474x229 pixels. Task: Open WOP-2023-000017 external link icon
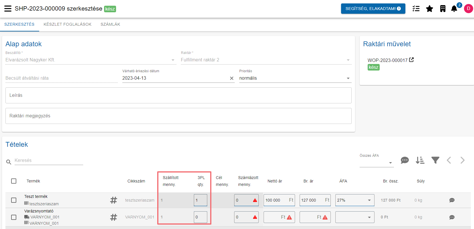pos(411,60)
